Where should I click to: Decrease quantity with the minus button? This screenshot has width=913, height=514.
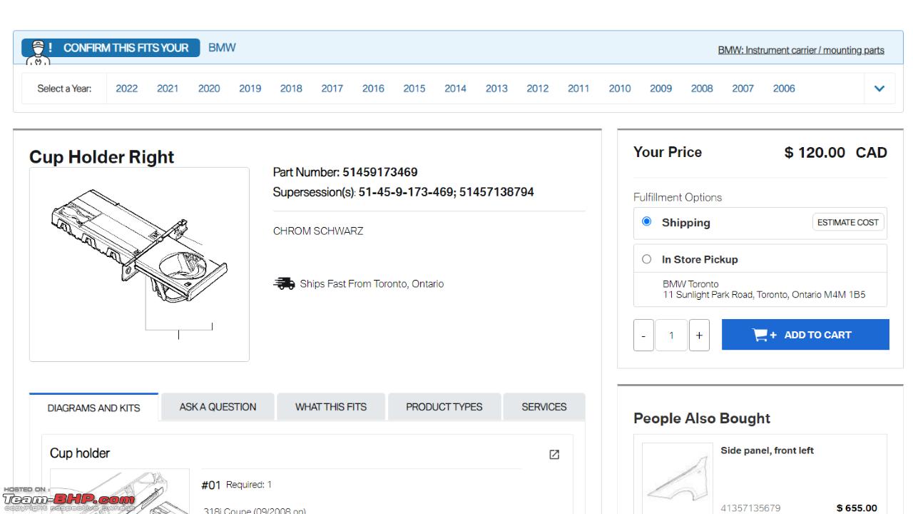(x=643, y=335)
